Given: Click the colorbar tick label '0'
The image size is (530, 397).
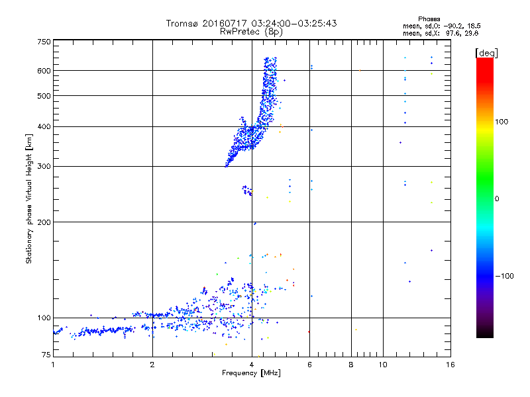Looking at the screenshot, I should tap(497, 199).
